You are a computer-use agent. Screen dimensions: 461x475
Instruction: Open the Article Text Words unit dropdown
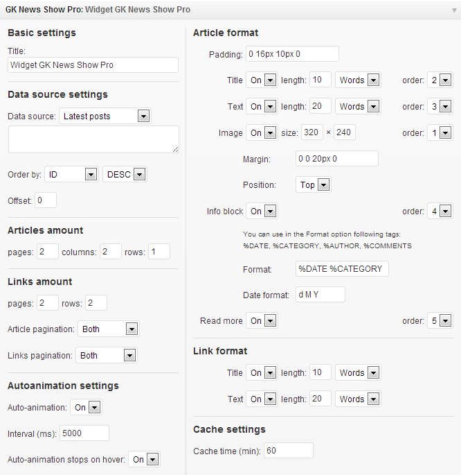coord(357,107)
